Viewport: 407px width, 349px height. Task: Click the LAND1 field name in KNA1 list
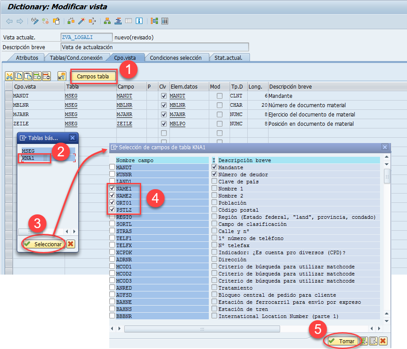click(x=123, y=182)
